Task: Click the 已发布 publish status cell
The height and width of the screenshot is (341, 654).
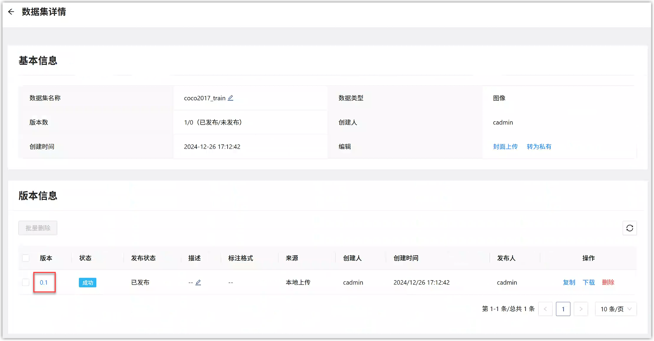Action: point(140,282)
